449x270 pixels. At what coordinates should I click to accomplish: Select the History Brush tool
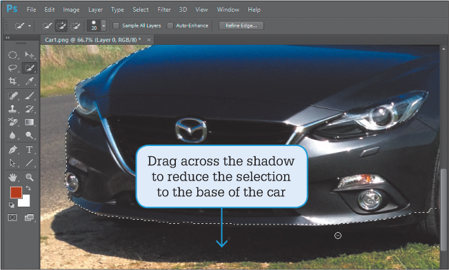(29, 109)
